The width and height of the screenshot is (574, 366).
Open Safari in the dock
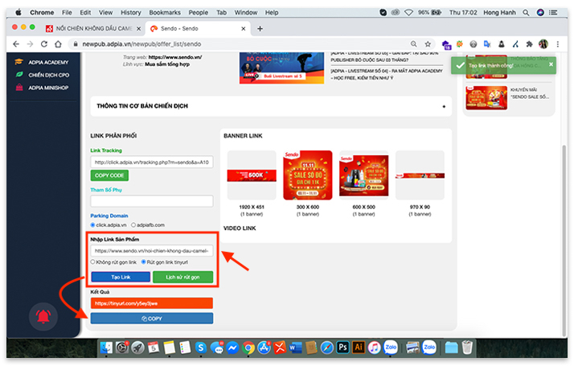point(326,347)
